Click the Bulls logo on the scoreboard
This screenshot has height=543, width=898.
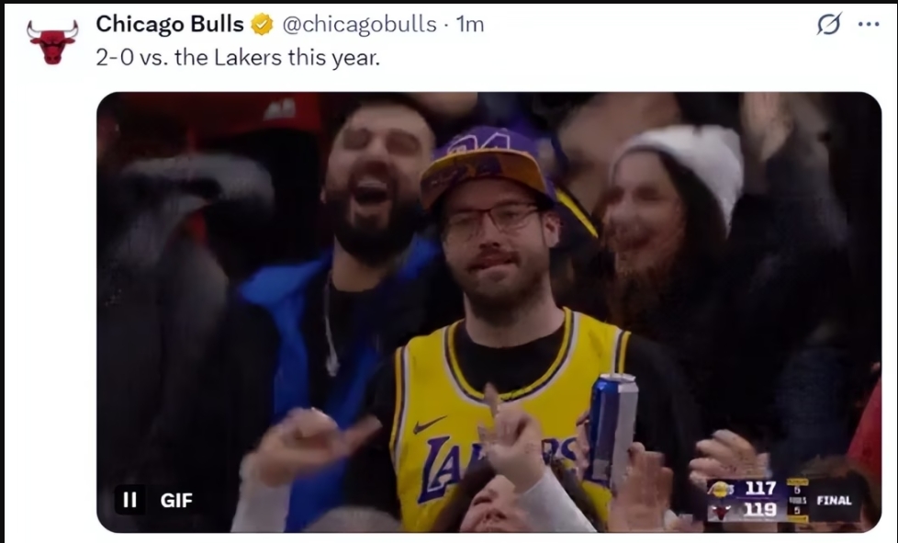720,510
